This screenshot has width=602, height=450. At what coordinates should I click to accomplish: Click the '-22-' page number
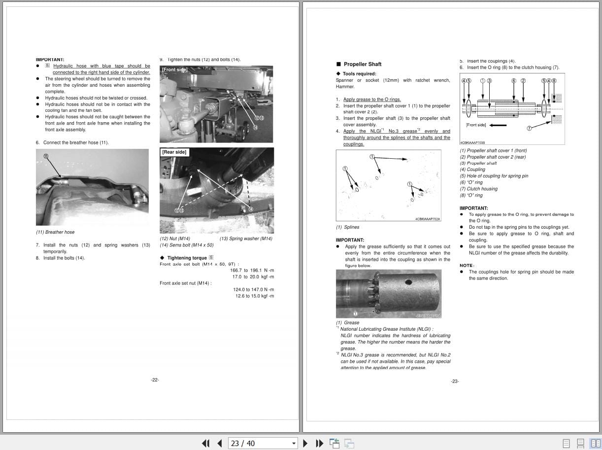pyautogui.click(x=155, y=380)
